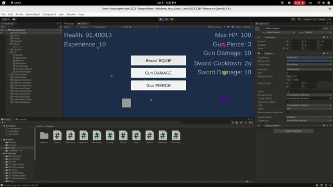Click the Main Camera object cube icon
The image size is (333, 187).
(x=258, y=29)
